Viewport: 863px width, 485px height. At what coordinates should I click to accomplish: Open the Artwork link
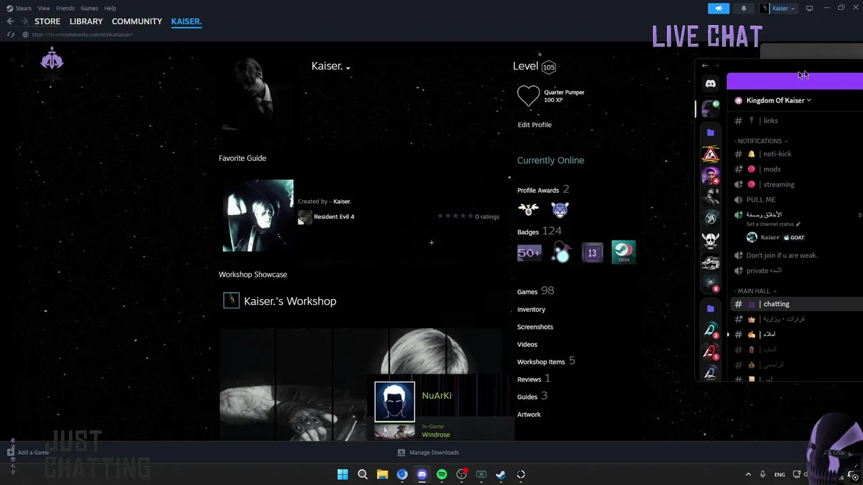(x=529, y=414)
